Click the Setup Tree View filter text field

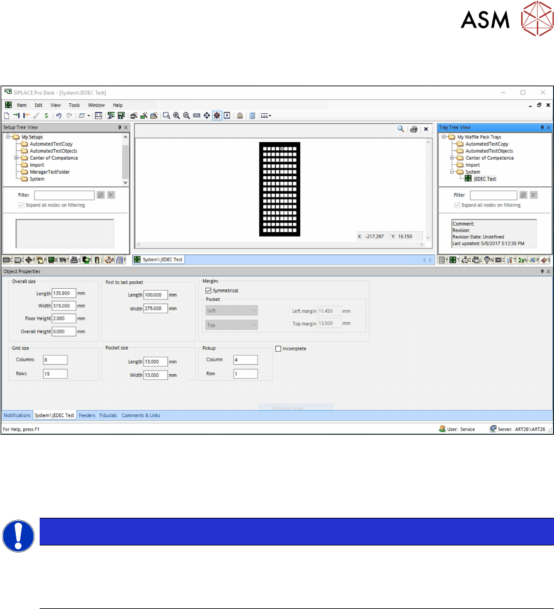[x=64, y=195]
